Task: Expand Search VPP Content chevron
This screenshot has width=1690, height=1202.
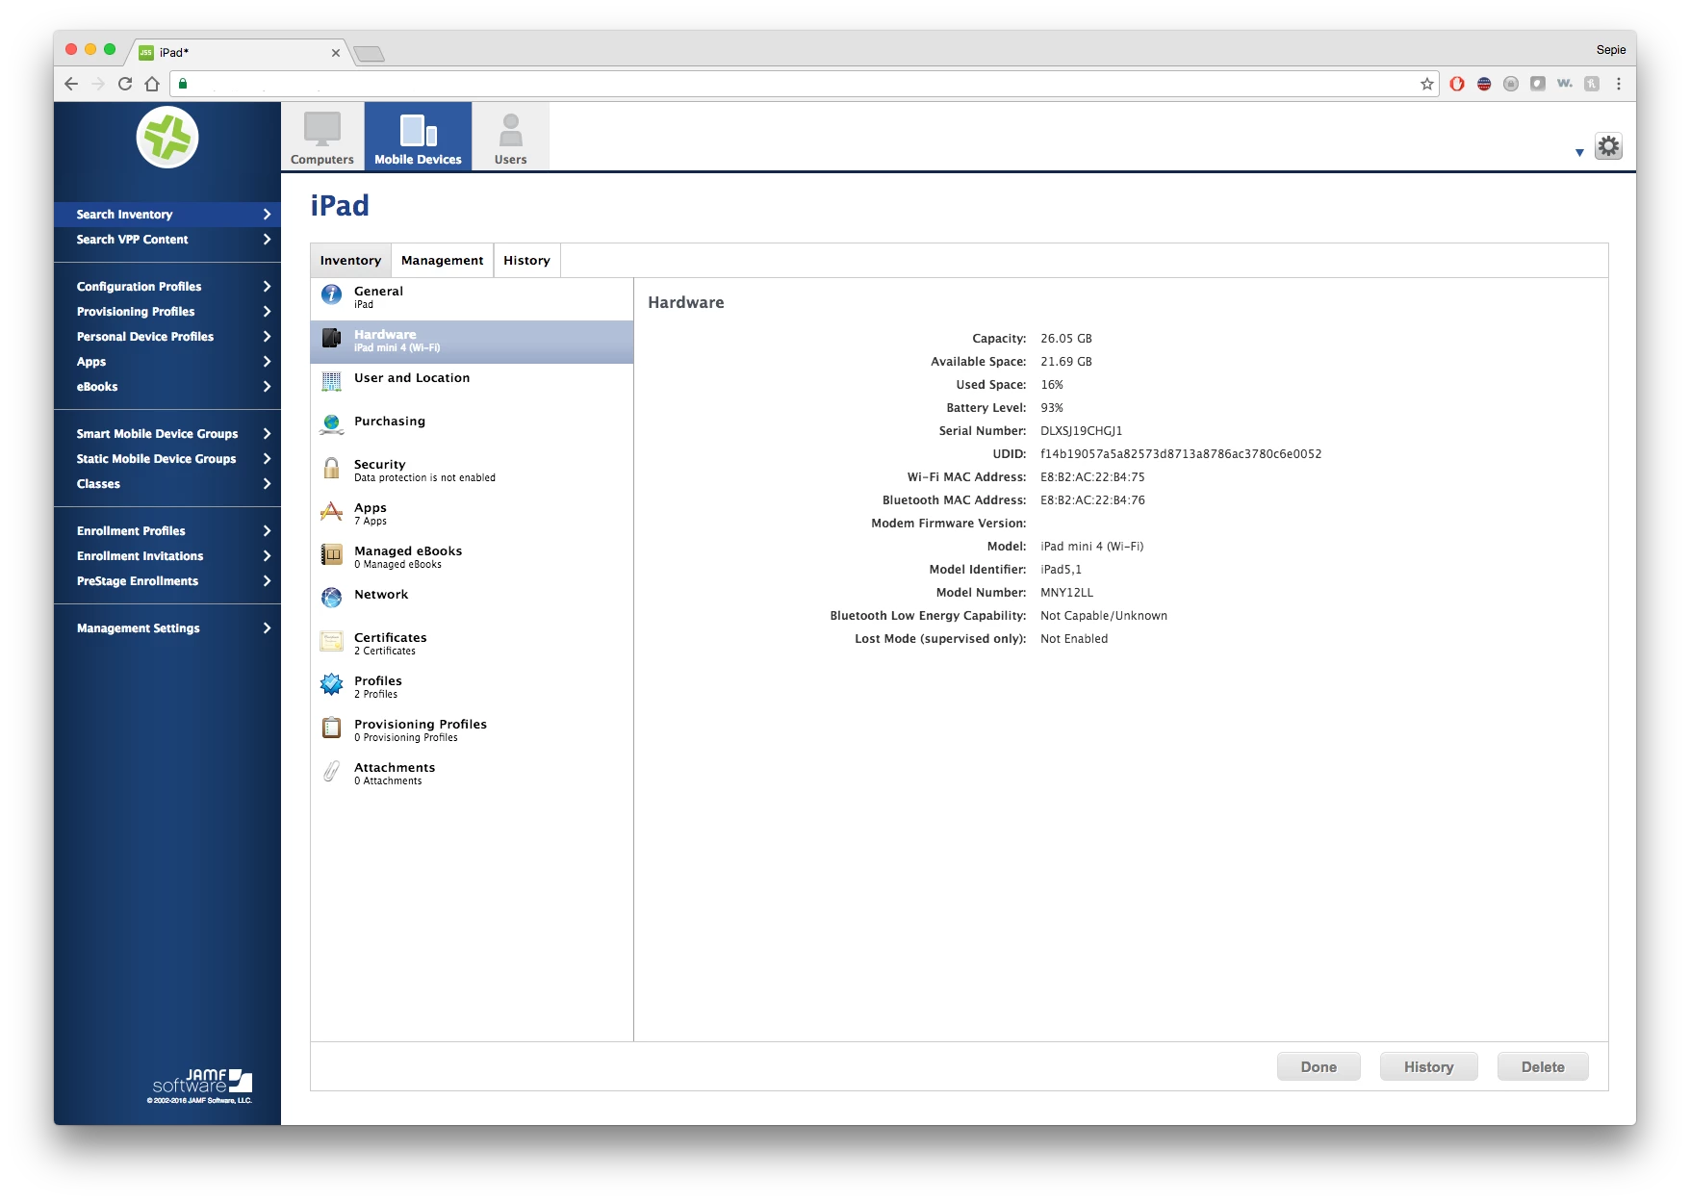Action: coord(267,240)
